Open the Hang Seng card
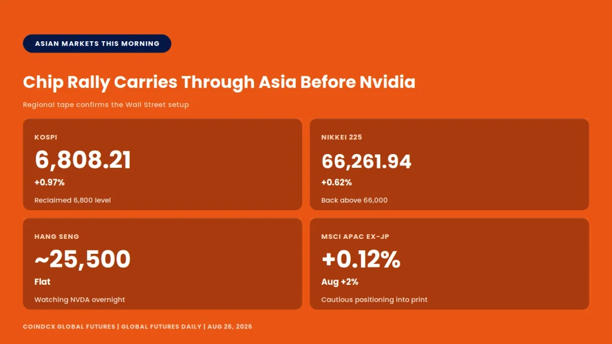612x344 pixels. pyautogui.click(x=163, y=263)
